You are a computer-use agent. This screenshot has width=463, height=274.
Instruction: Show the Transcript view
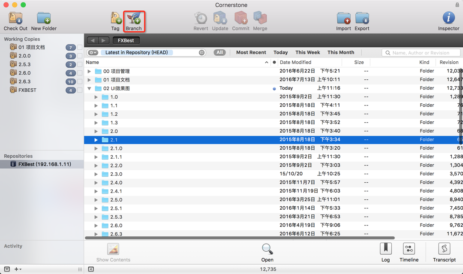(x=445, y=249)
